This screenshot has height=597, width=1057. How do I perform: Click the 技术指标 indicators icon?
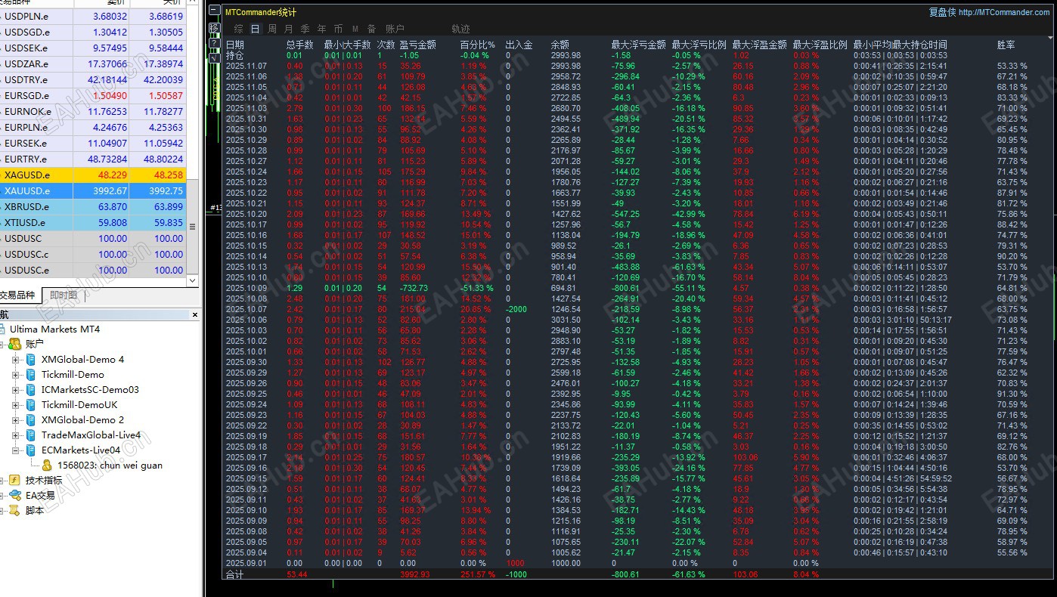[14, 481]
